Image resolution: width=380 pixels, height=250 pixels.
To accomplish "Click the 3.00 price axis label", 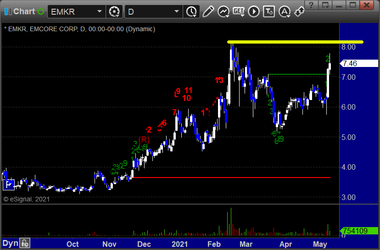I will 348,197.
